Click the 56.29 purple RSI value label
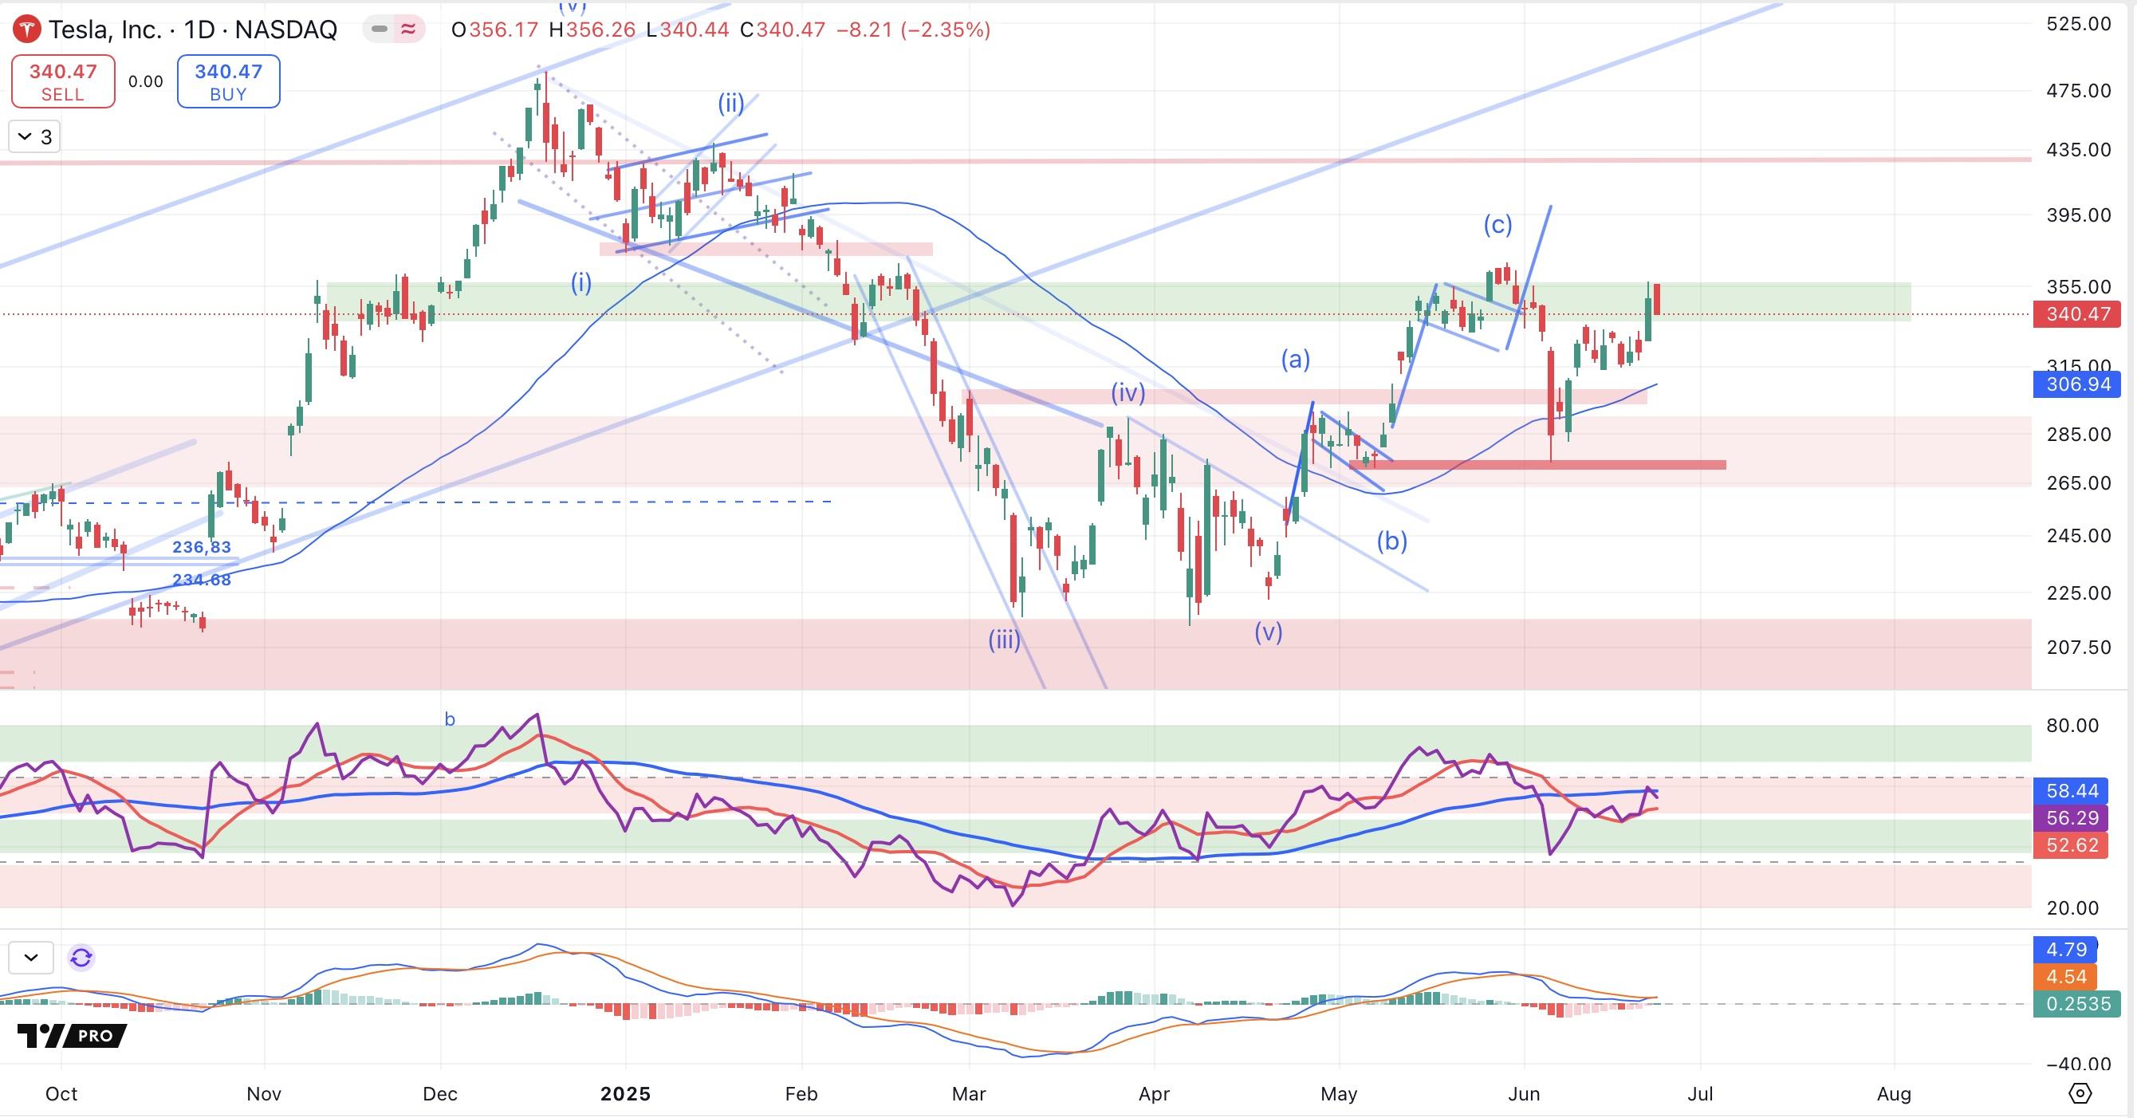This screenshot has width=2137, height=1118. [2072, 817]
